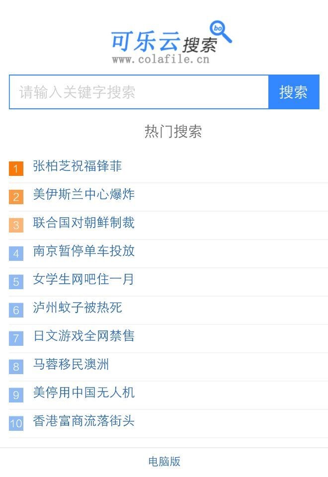Click the rank 3 number badge
Screen dimensions: 328x477
point(16,225)
